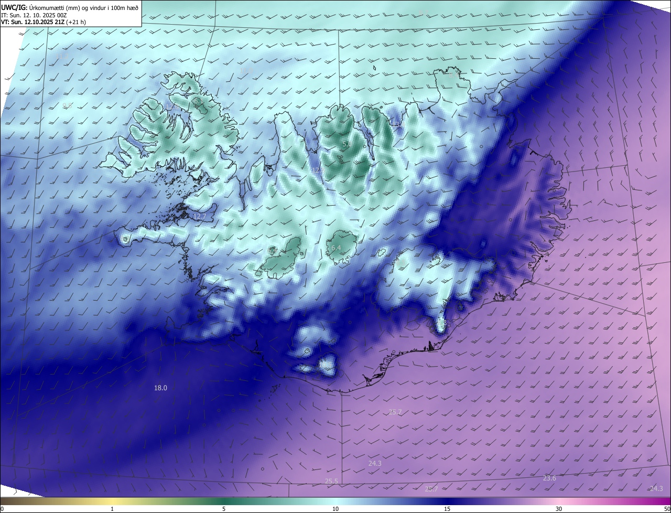Click the 12.7 value label

click(x=200, y=216)
